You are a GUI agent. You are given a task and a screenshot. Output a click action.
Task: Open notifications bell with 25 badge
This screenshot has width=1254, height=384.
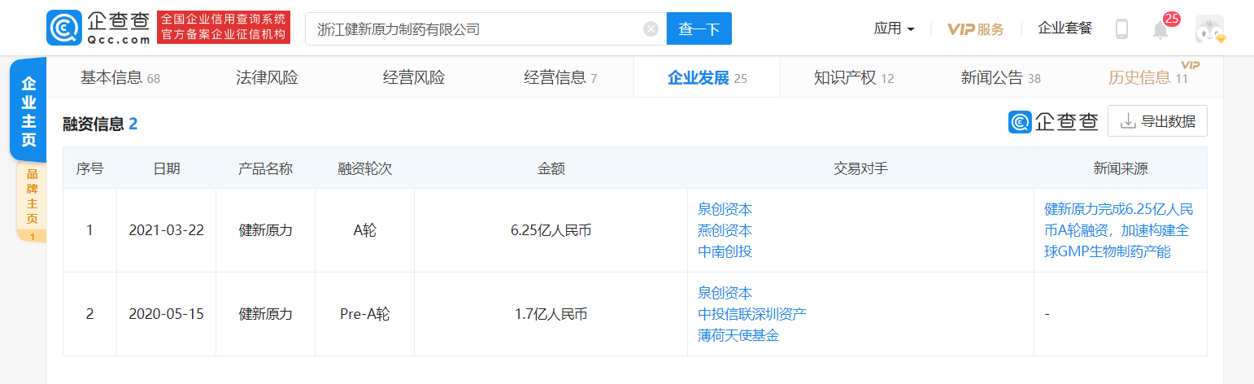coord(1161,29)
